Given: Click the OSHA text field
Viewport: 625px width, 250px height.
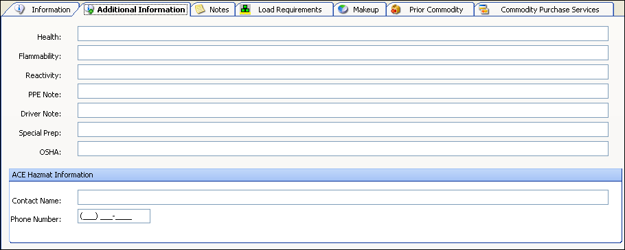Looking at the screenshot, I should (343, 149).
